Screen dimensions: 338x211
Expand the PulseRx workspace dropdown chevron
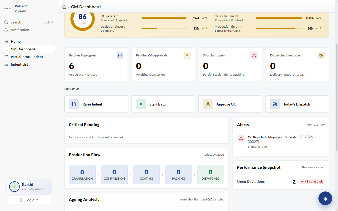(x=51, y=8)
